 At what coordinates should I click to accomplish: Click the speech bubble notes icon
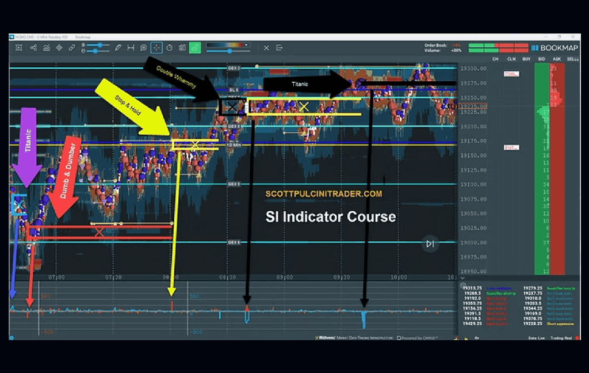click(x=143, y=48)
